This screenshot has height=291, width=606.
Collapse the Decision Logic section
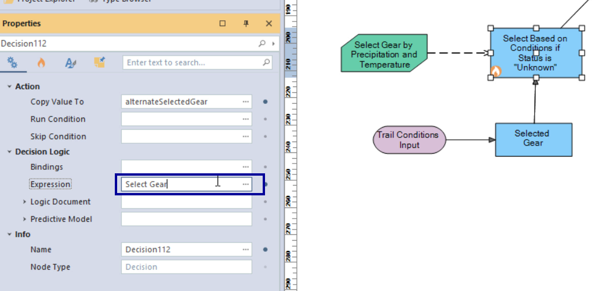(9, 152)
